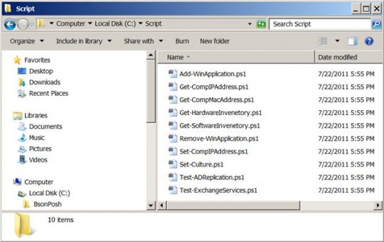
Task: Select the Get-HardwareInvenetory.ps1 file icon
Action: click(172, 112)
